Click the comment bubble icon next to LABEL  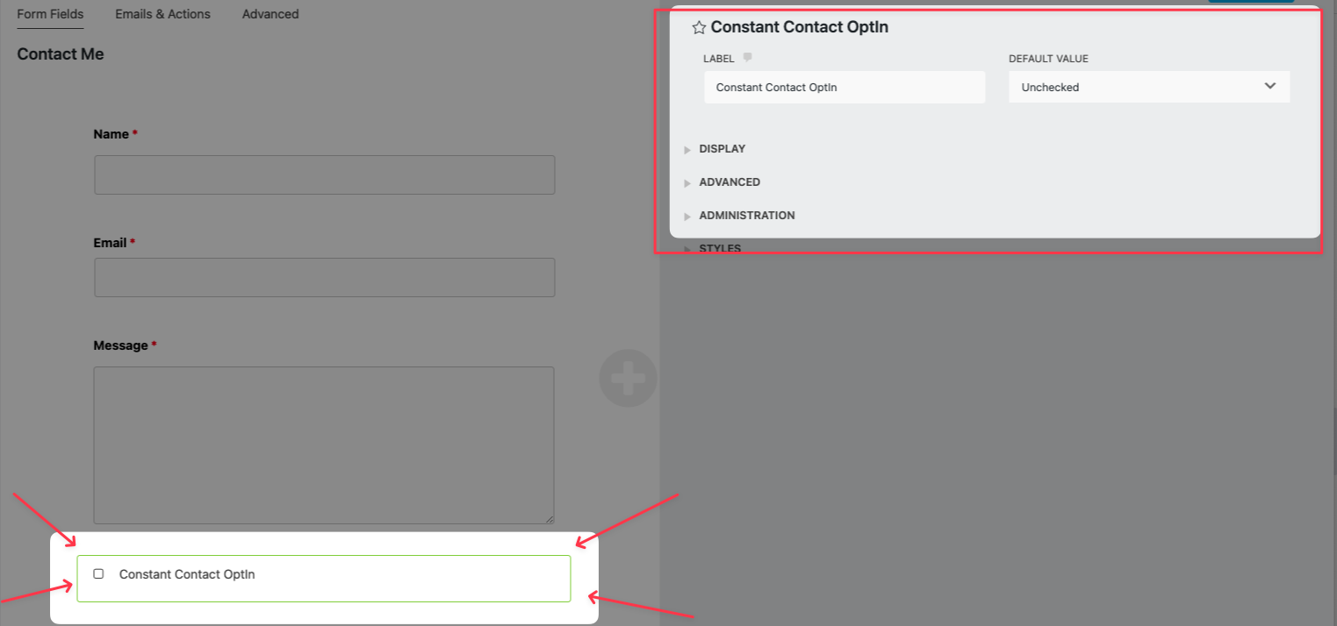pyautogui.click(x=747, y=58)
